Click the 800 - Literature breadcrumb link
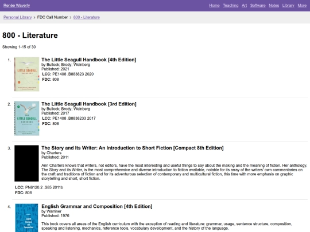Viewport: 310px width, 232px height. pos(86,17)
